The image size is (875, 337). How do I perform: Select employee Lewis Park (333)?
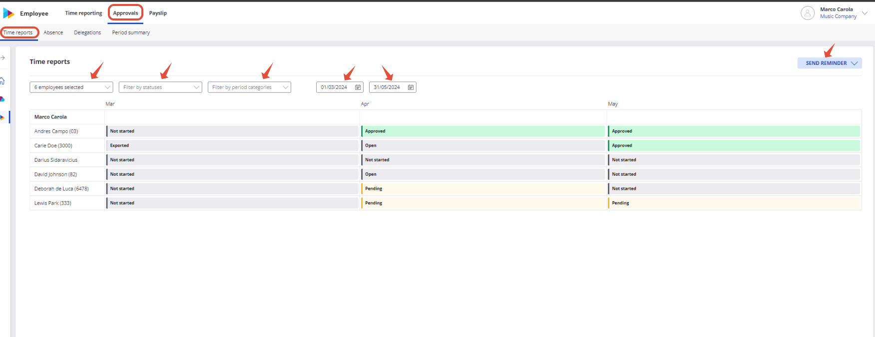point(52,203)
